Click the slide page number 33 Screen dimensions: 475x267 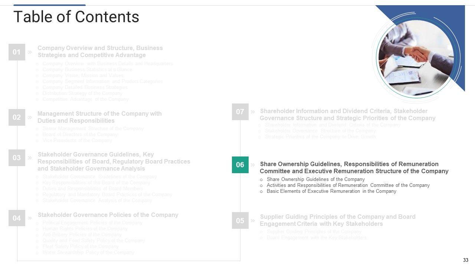coord(466,260)
